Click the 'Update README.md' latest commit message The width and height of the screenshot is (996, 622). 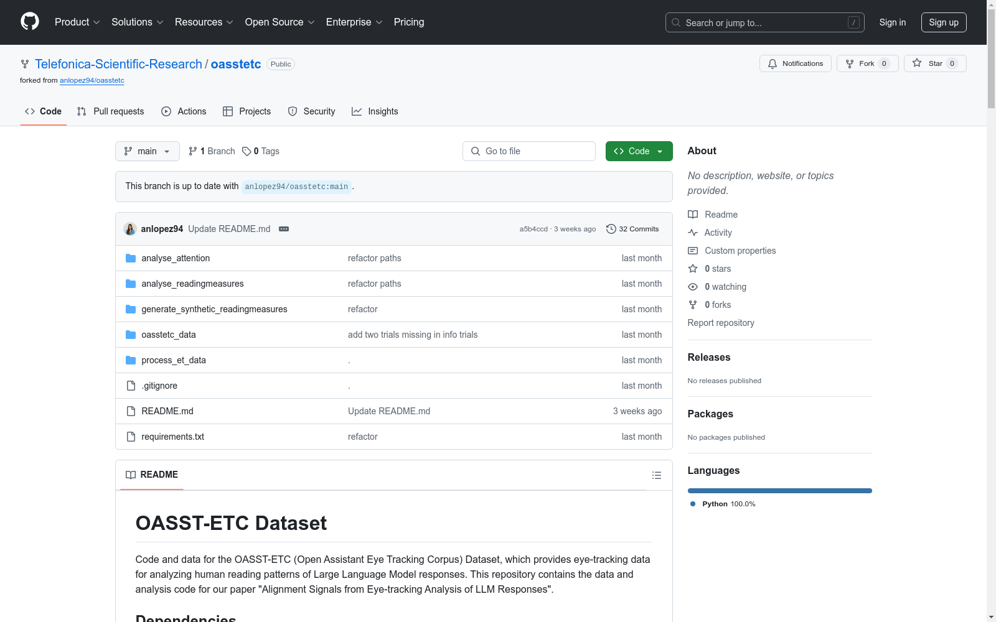229,229
